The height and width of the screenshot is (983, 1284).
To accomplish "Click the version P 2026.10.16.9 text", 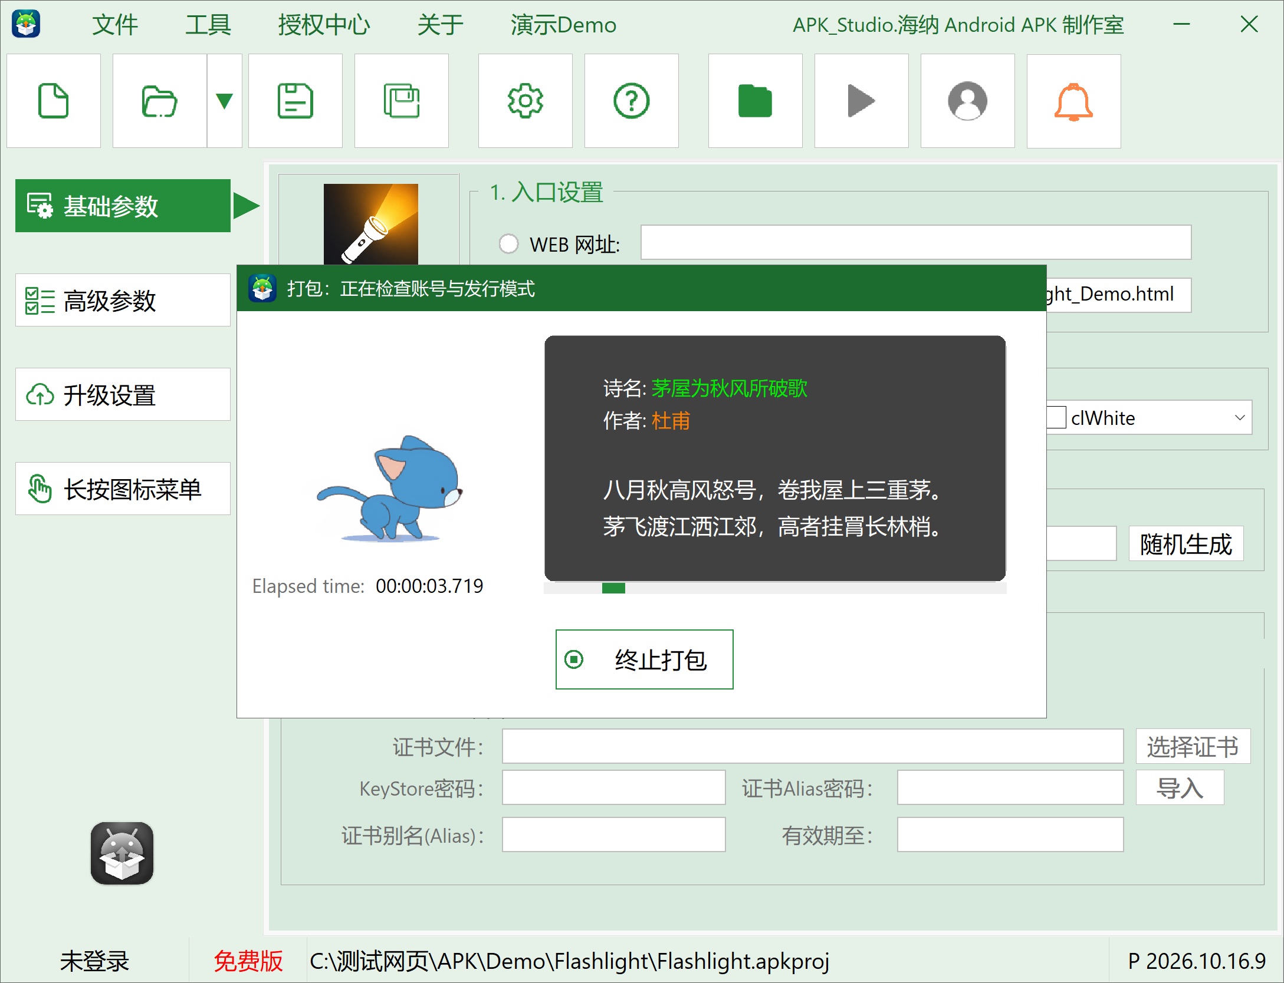I will point(1197,961).
